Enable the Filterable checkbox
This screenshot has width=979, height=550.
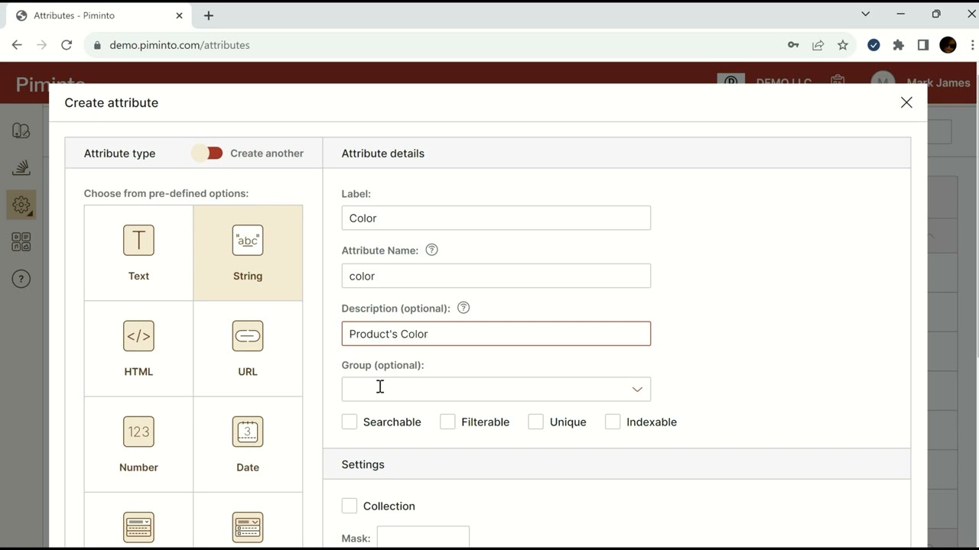448,422
